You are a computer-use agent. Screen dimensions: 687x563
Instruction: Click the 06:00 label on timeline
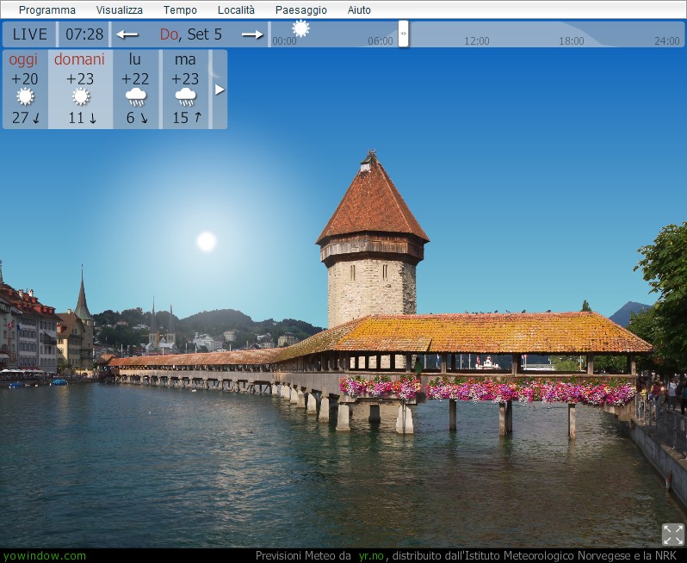point(381,41)
